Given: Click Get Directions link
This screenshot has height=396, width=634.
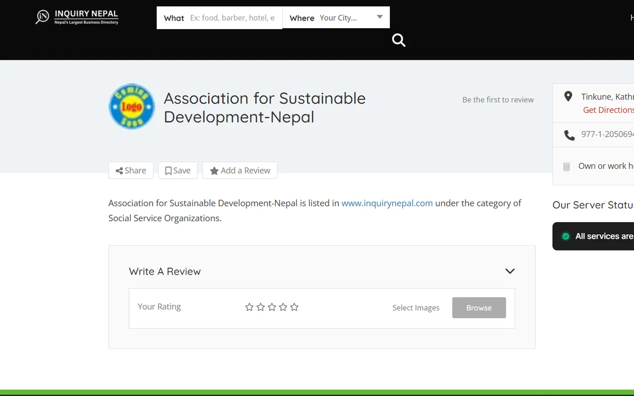Looking at the screenshot, I should click(x=608, y=110).
